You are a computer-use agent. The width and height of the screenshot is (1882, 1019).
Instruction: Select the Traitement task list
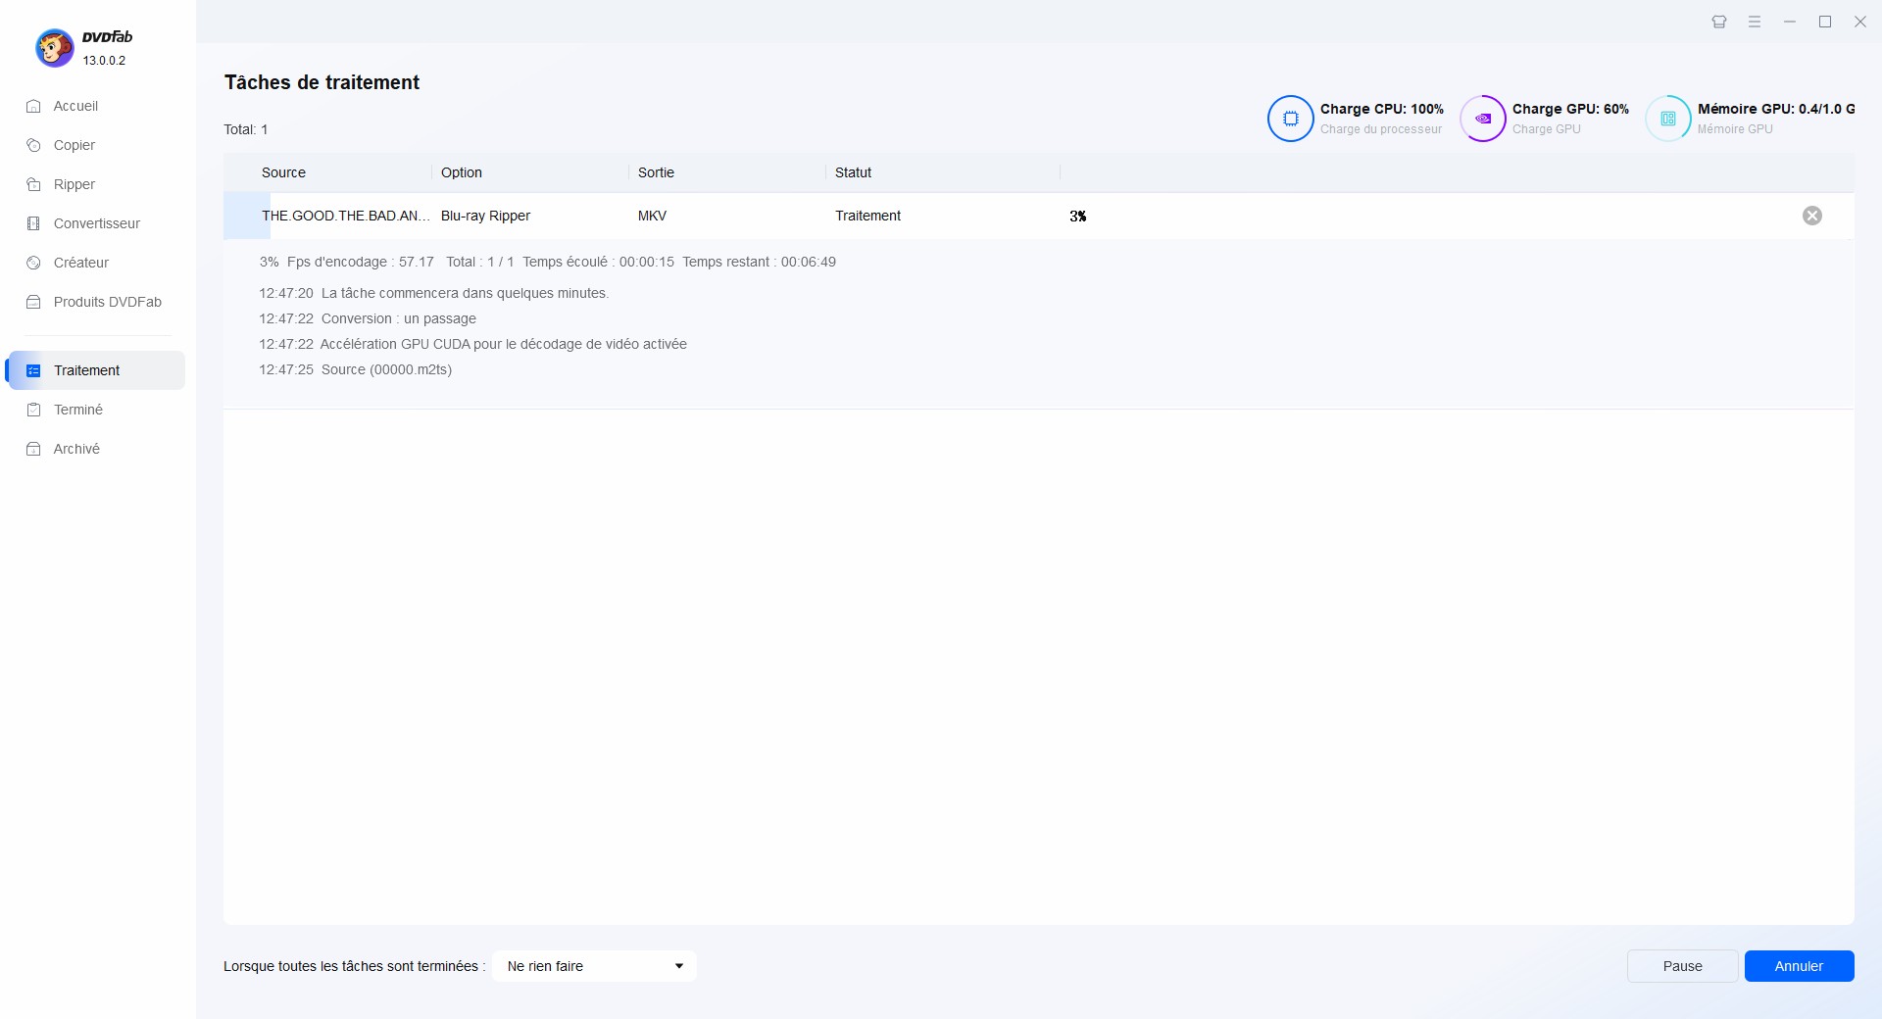tap(95, 370)
